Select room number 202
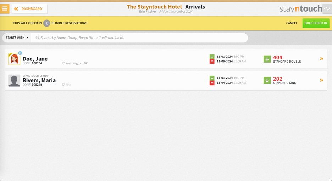 click(278, 79)
